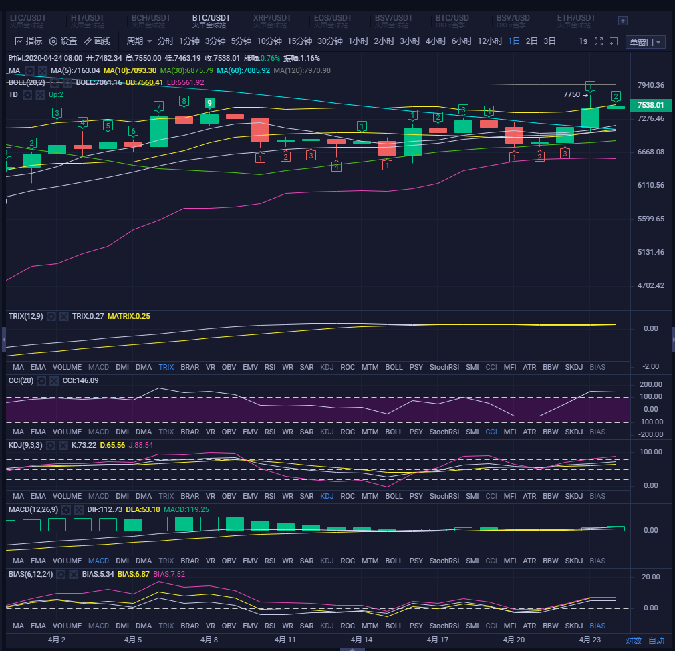Image resolution: width=675 pixels, height=651 pixels.
Task: Select the StochRSI indicator label
Action: coord(444,367)
